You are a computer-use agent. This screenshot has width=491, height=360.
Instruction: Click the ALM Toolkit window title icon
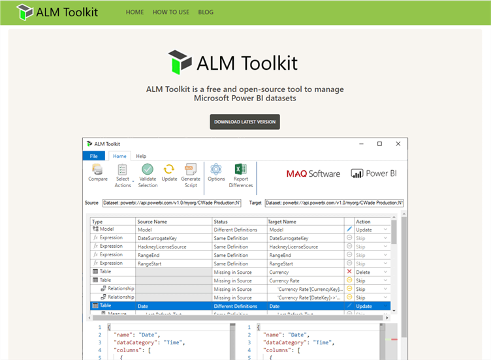[x=89, y=144]
